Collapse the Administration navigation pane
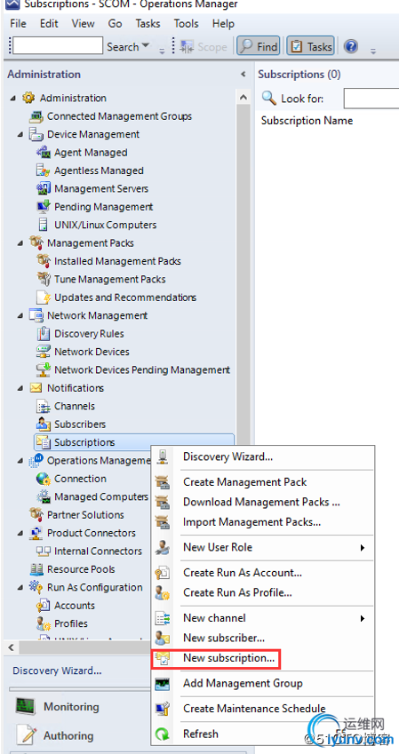Image resolution: width=399 pixels, height=754 pixels. (243, 75)
